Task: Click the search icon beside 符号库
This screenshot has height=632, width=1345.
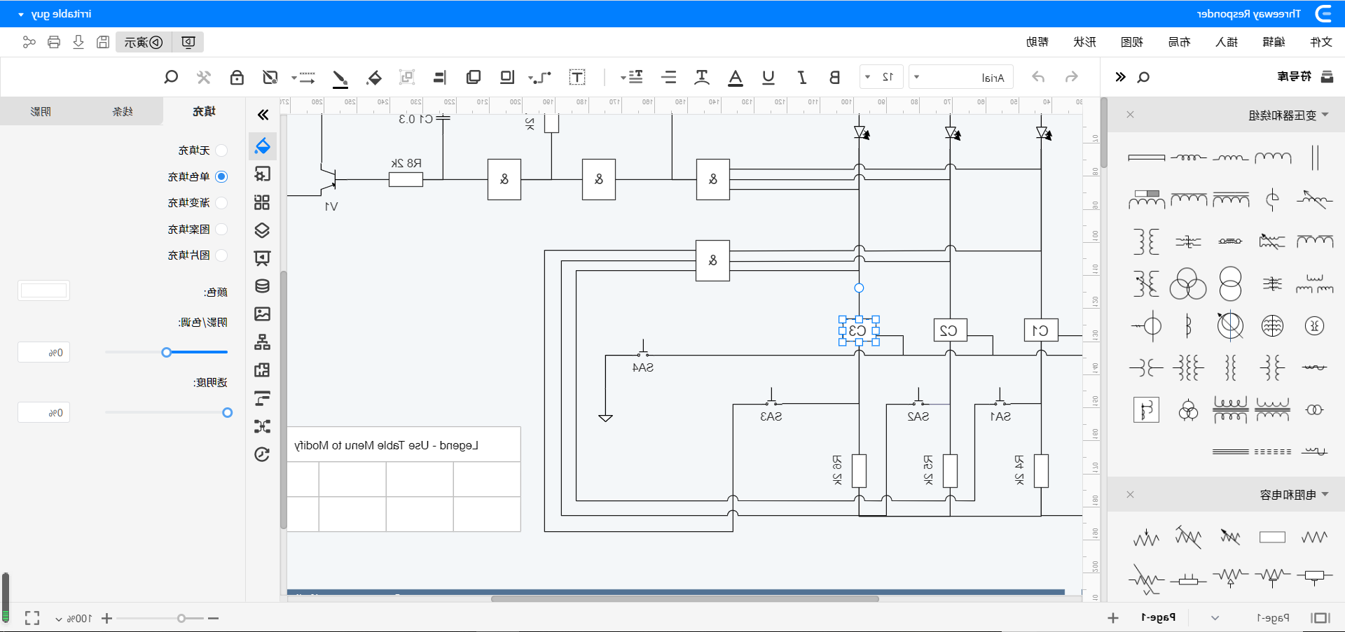Action: [x=1143, y=77]
